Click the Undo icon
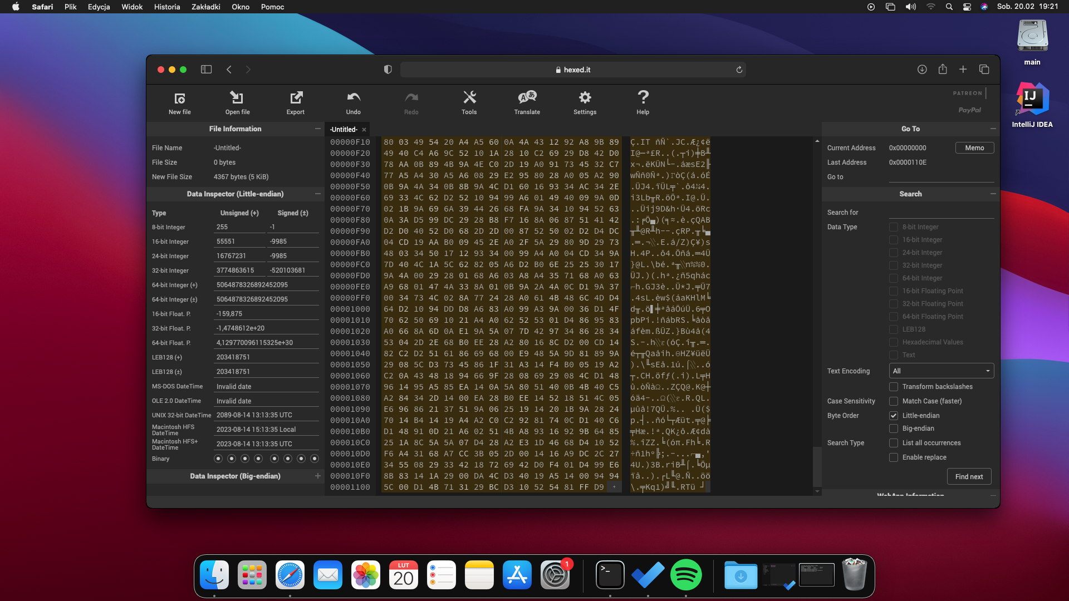Image resolution: width=1069 pixels, height=601 pixels. (x=352, y=102)
